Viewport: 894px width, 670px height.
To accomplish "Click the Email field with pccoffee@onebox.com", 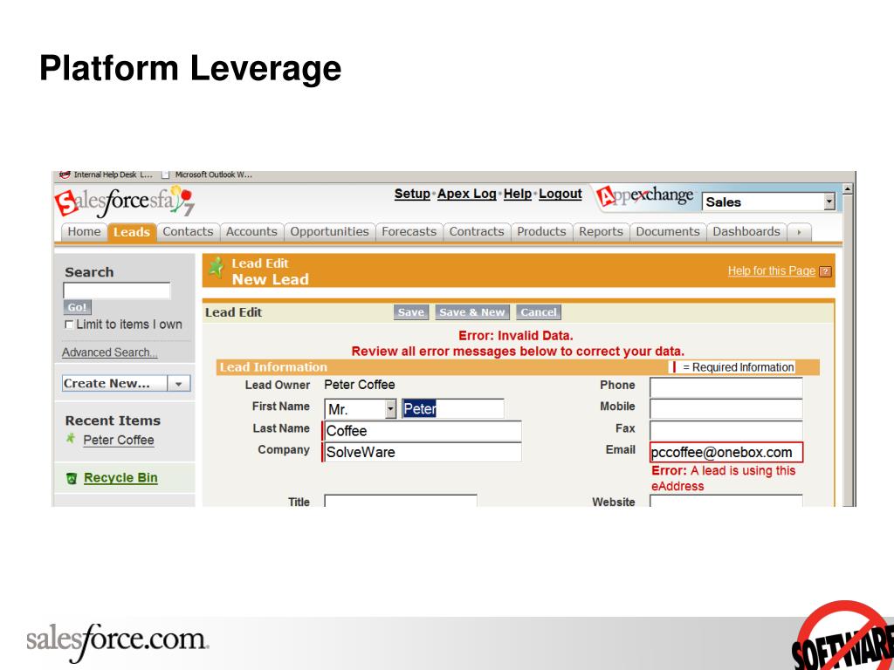I will coord(726,453).
